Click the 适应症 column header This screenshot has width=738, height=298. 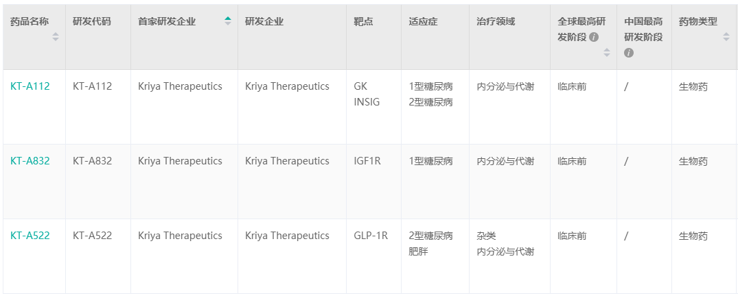click(423, 21)
